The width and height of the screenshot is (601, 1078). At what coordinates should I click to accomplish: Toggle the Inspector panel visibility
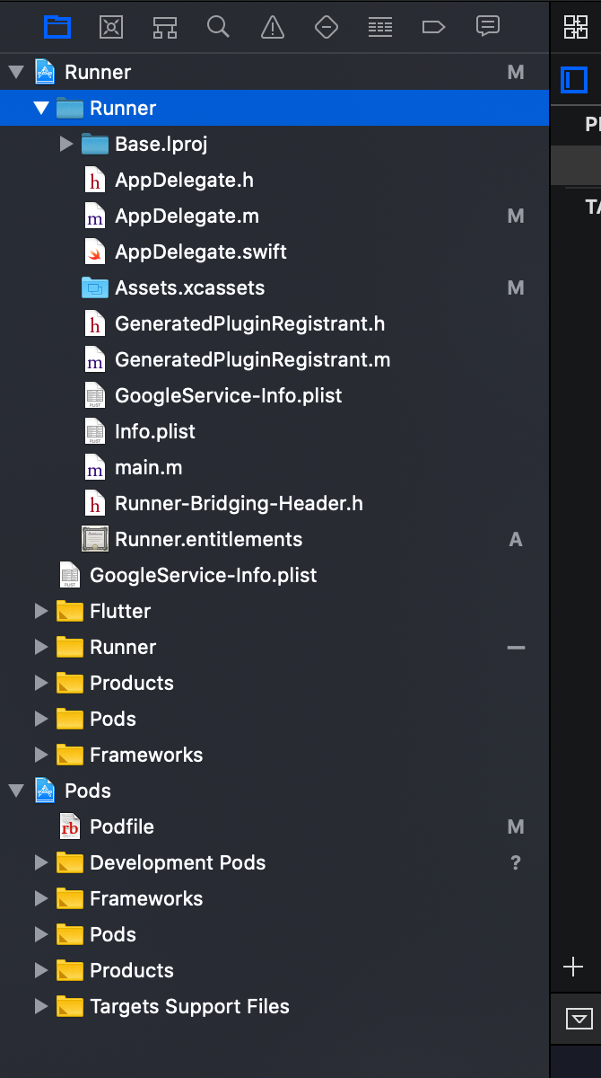575,79
